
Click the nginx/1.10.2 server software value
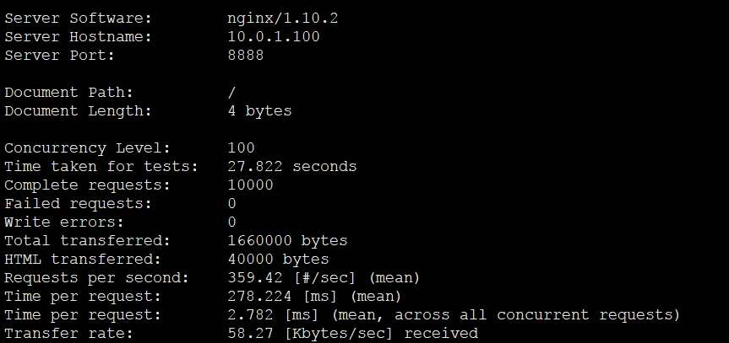click(x=283, y=19)
